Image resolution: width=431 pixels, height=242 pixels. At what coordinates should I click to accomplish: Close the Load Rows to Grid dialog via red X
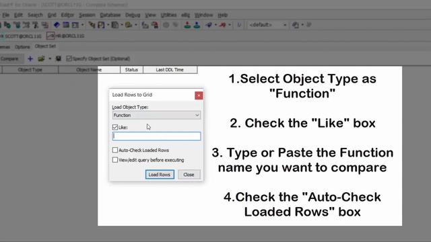[199, 95]
